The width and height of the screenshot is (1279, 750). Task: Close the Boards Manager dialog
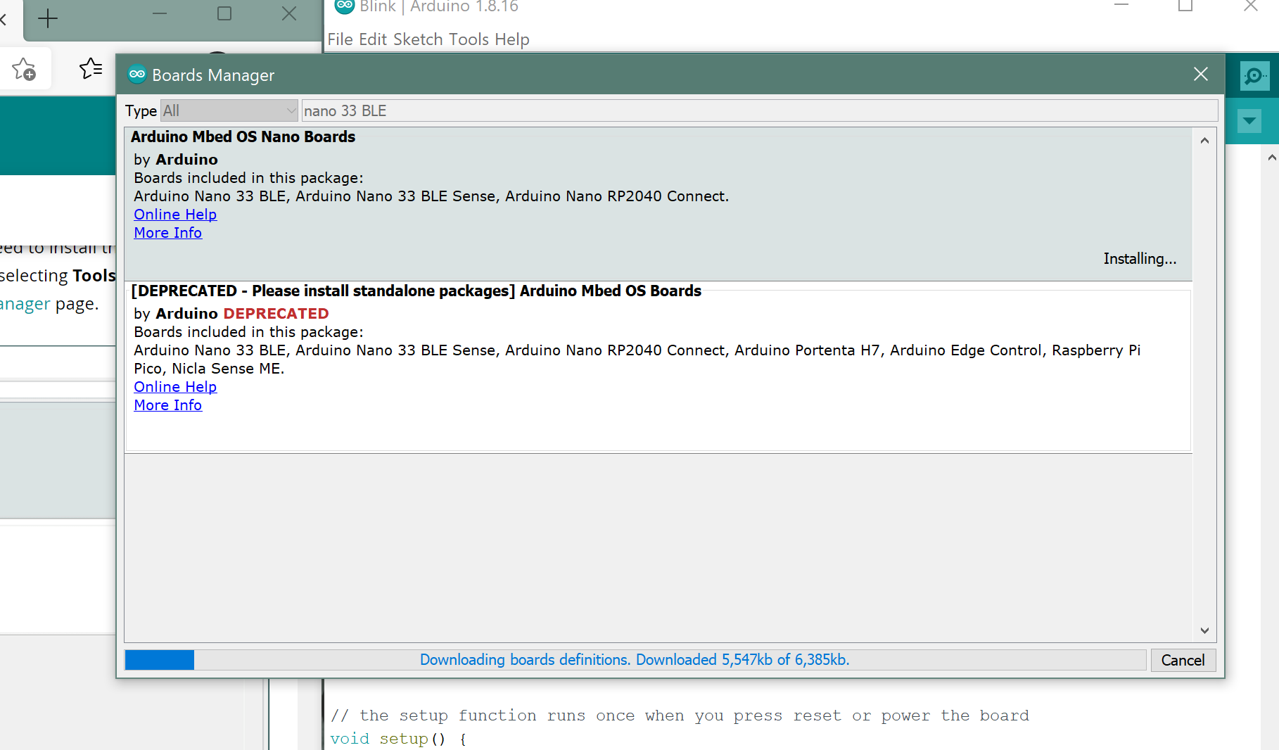(1201, 74)
